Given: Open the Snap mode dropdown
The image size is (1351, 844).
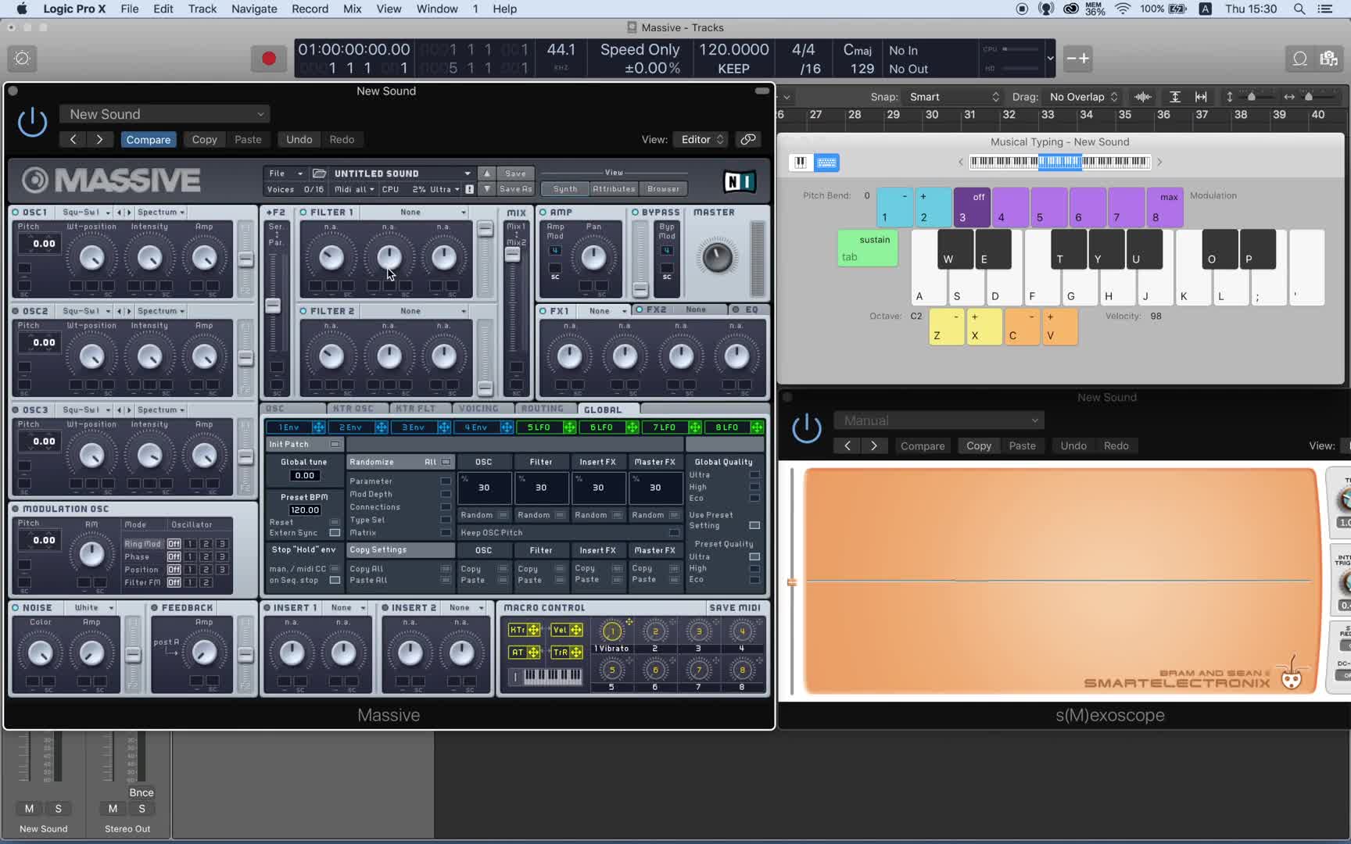Looking at the screenshot, I should 954,97.
